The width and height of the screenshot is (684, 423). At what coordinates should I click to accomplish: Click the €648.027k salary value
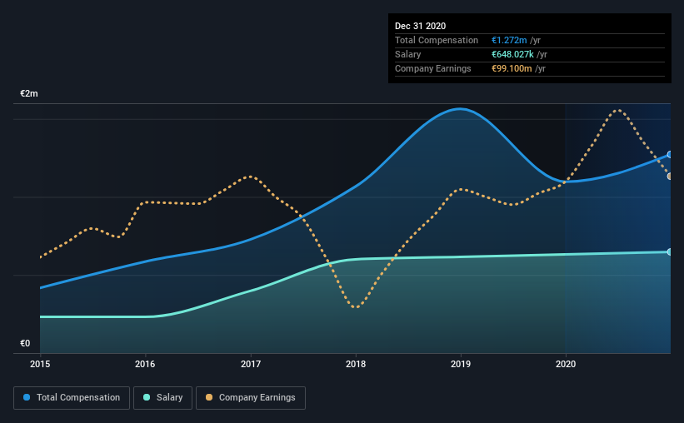(x=512, y=54)
